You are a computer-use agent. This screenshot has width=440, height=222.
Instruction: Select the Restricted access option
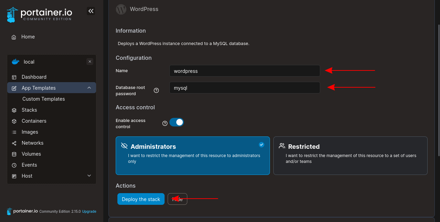point(350,155)
